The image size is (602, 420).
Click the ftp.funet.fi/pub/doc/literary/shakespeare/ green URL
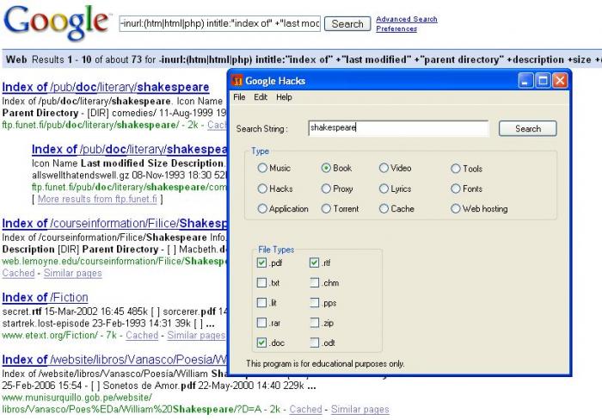coord(90,126)
